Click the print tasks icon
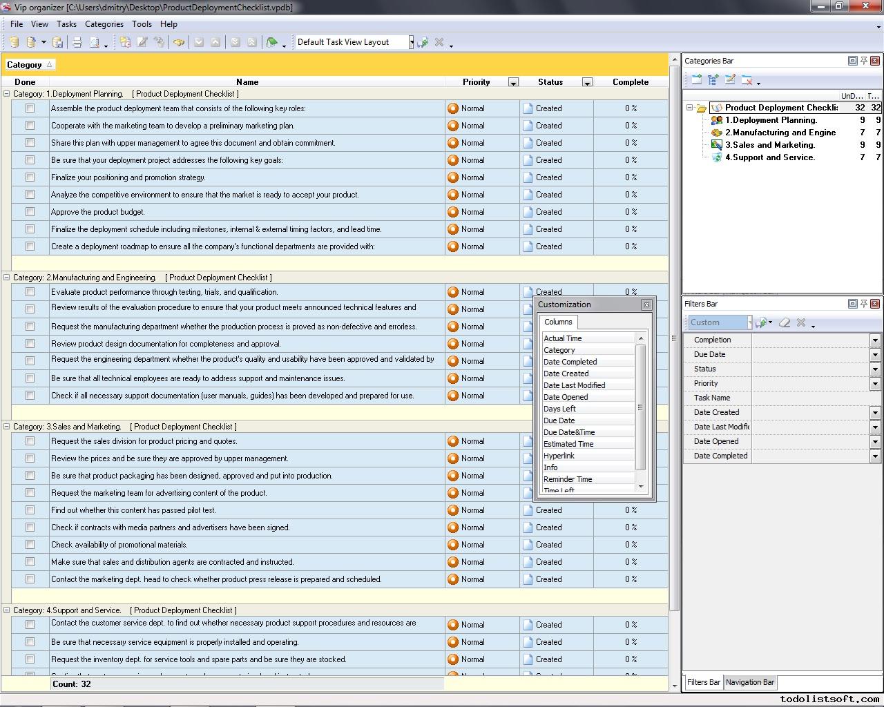The height and width of the screenshot is (707, 884). pos(77,42)
